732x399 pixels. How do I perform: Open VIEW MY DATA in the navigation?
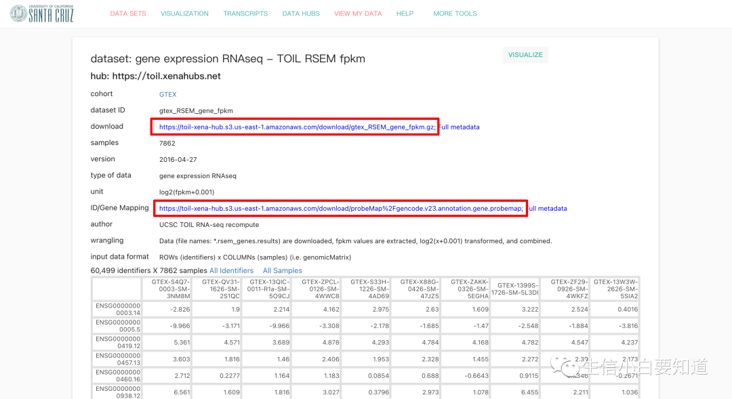pos(358,14)
